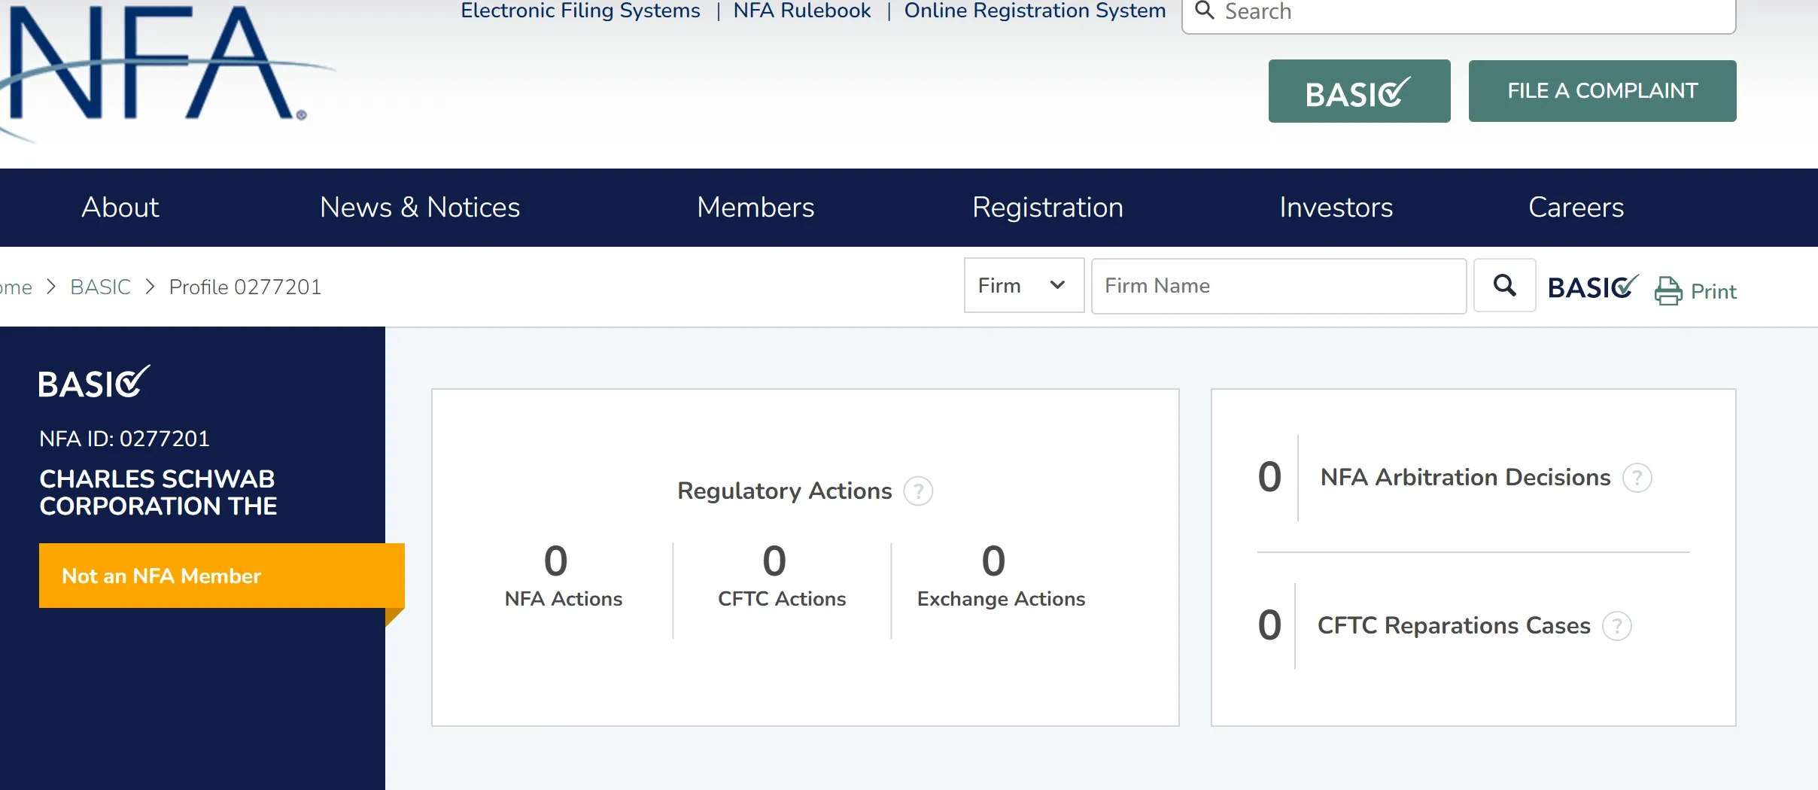The image size is (1818, 790).
Task: Click the Not an NFA Member banner
Action: 222,576
